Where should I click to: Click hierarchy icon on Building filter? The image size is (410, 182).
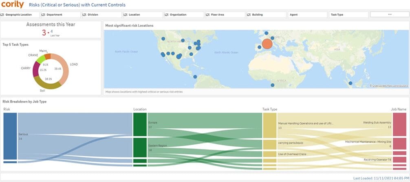click(249, 15)
